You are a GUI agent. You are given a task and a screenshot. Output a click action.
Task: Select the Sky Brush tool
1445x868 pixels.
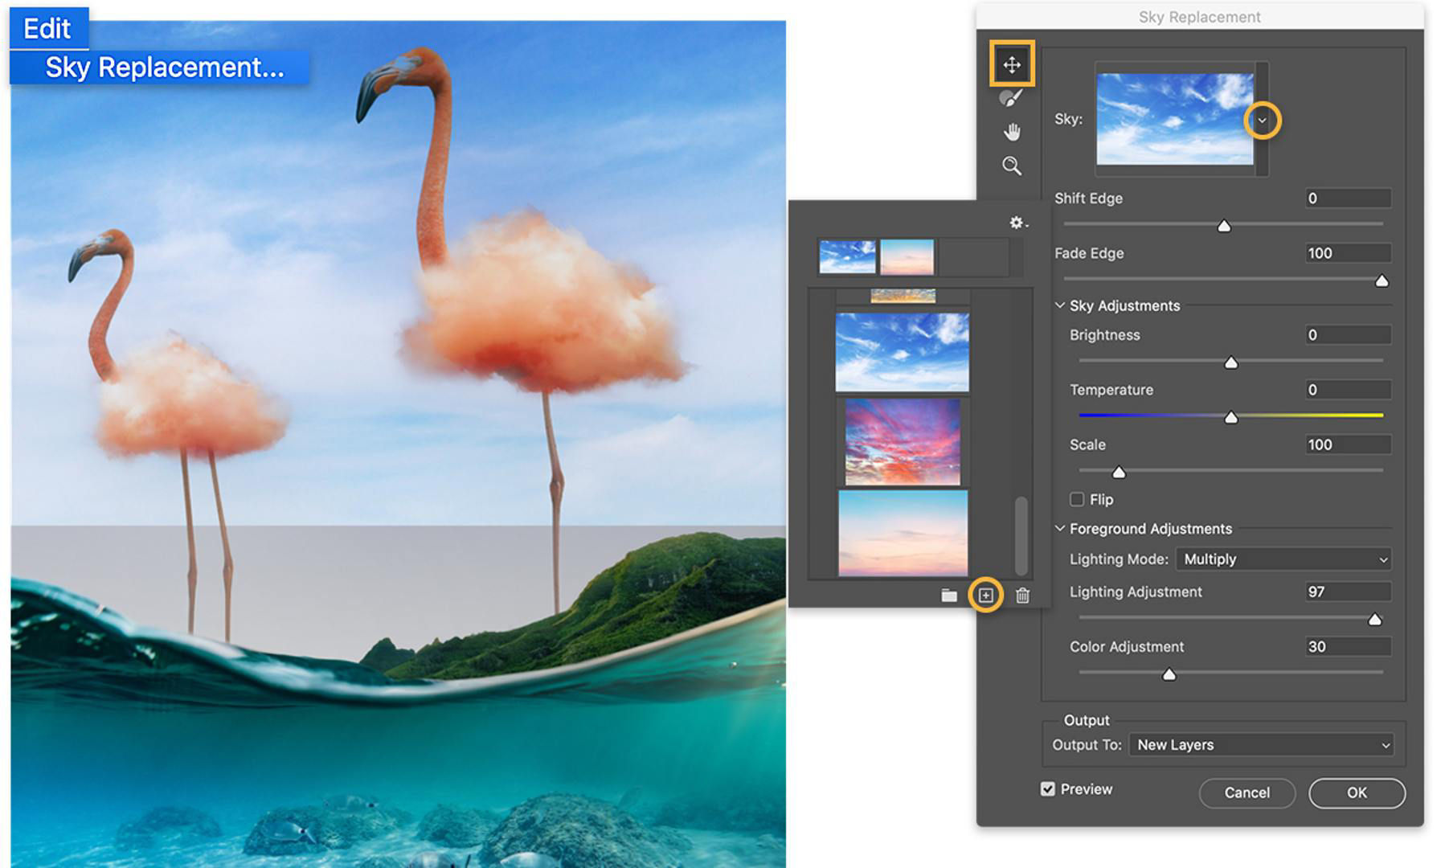1013,97
